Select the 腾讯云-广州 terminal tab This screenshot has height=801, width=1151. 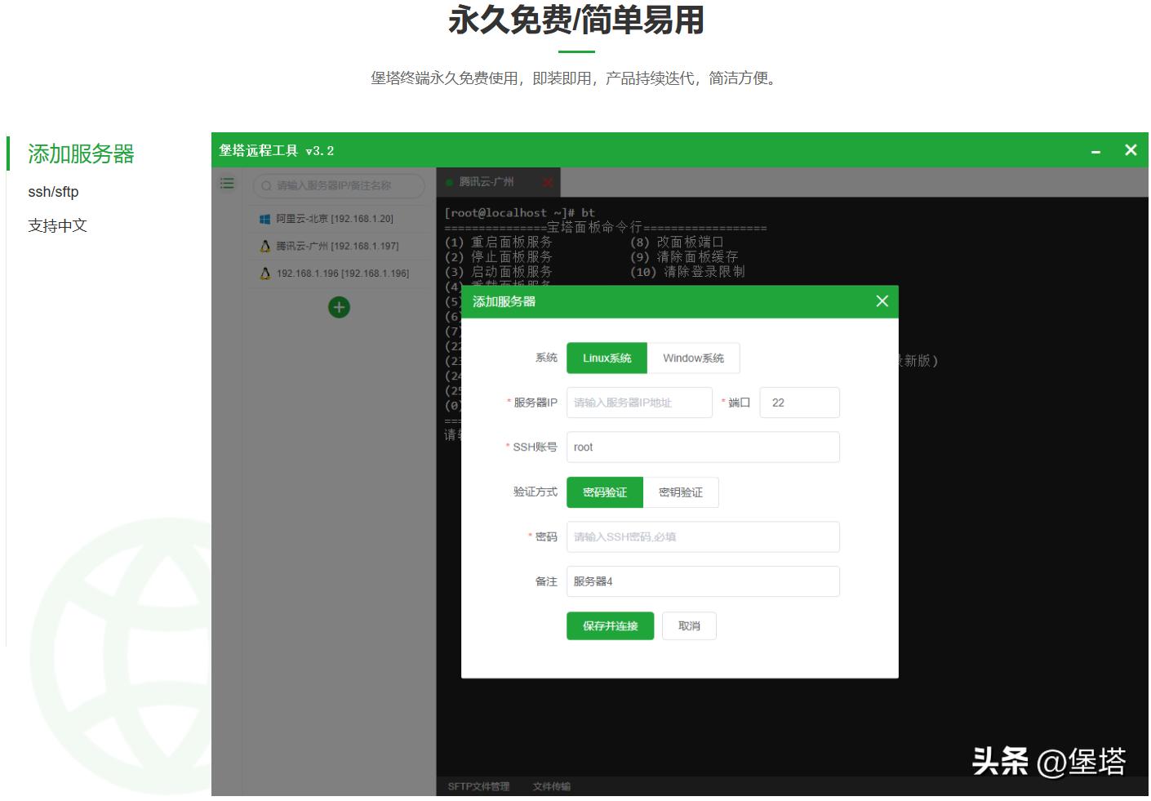pyautogui.click(x=490, y=182)
